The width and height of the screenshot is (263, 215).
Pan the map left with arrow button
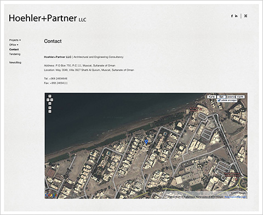click(48, 100)
